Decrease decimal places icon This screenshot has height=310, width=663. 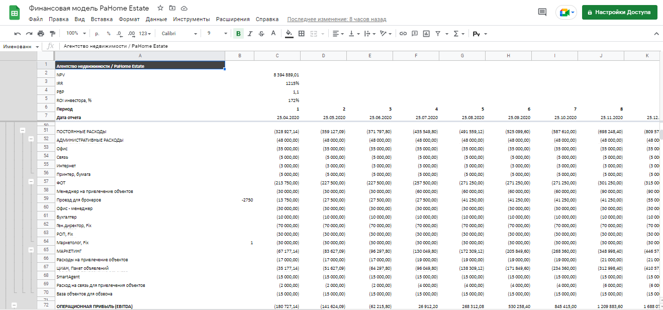coord(119,34)
